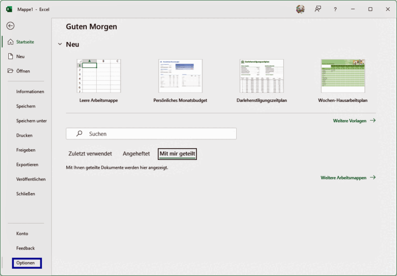Collapse the Neu section chevron

(x=60, y=45)
